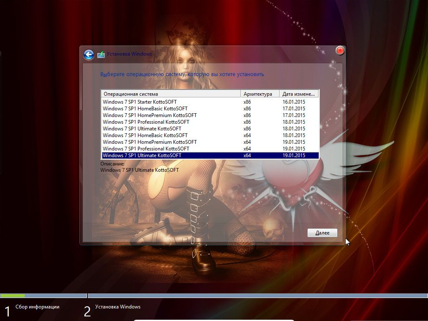Click step 1 Сбор информации label
The height and width of the screenshot is (321, 428).
37,307
